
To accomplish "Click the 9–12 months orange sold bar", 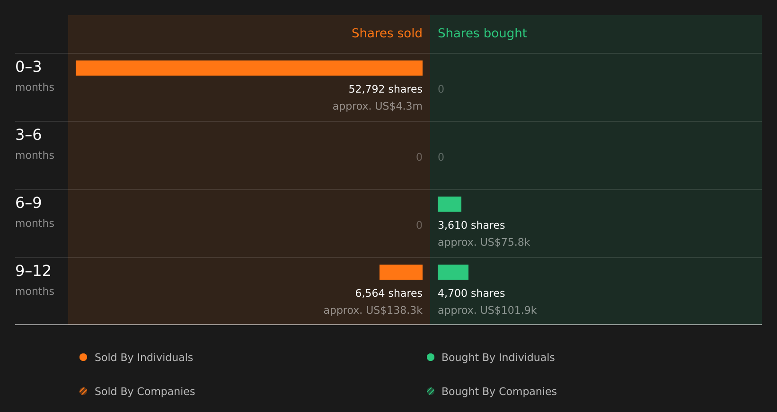I will [x=401, y=272].
